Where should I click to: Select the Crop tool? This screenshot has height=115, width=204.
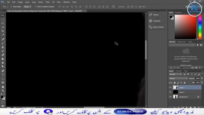coord(3,31)
